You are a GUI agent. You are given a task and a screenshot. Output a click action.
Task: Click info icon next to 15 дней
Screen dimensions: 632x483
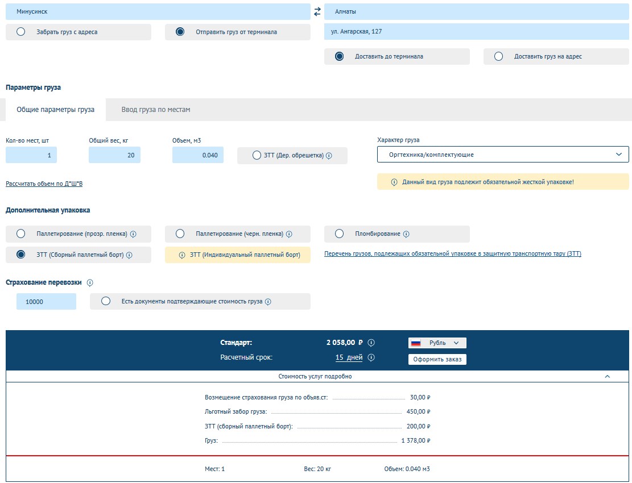click(371, 357)
